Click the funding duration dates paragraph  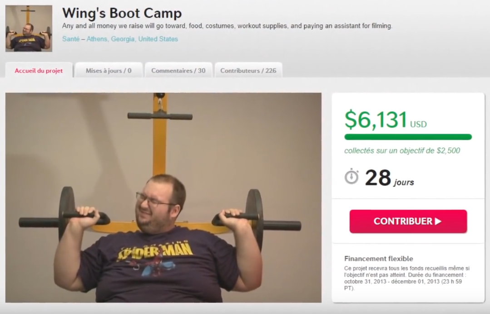coord(407,278)
